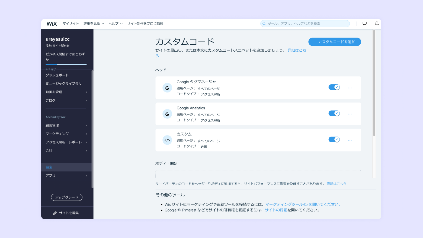The width and height of the screenshot is (423, 238).
Task: Click the カスタムコードを追加 button
Action: (335, 42)
